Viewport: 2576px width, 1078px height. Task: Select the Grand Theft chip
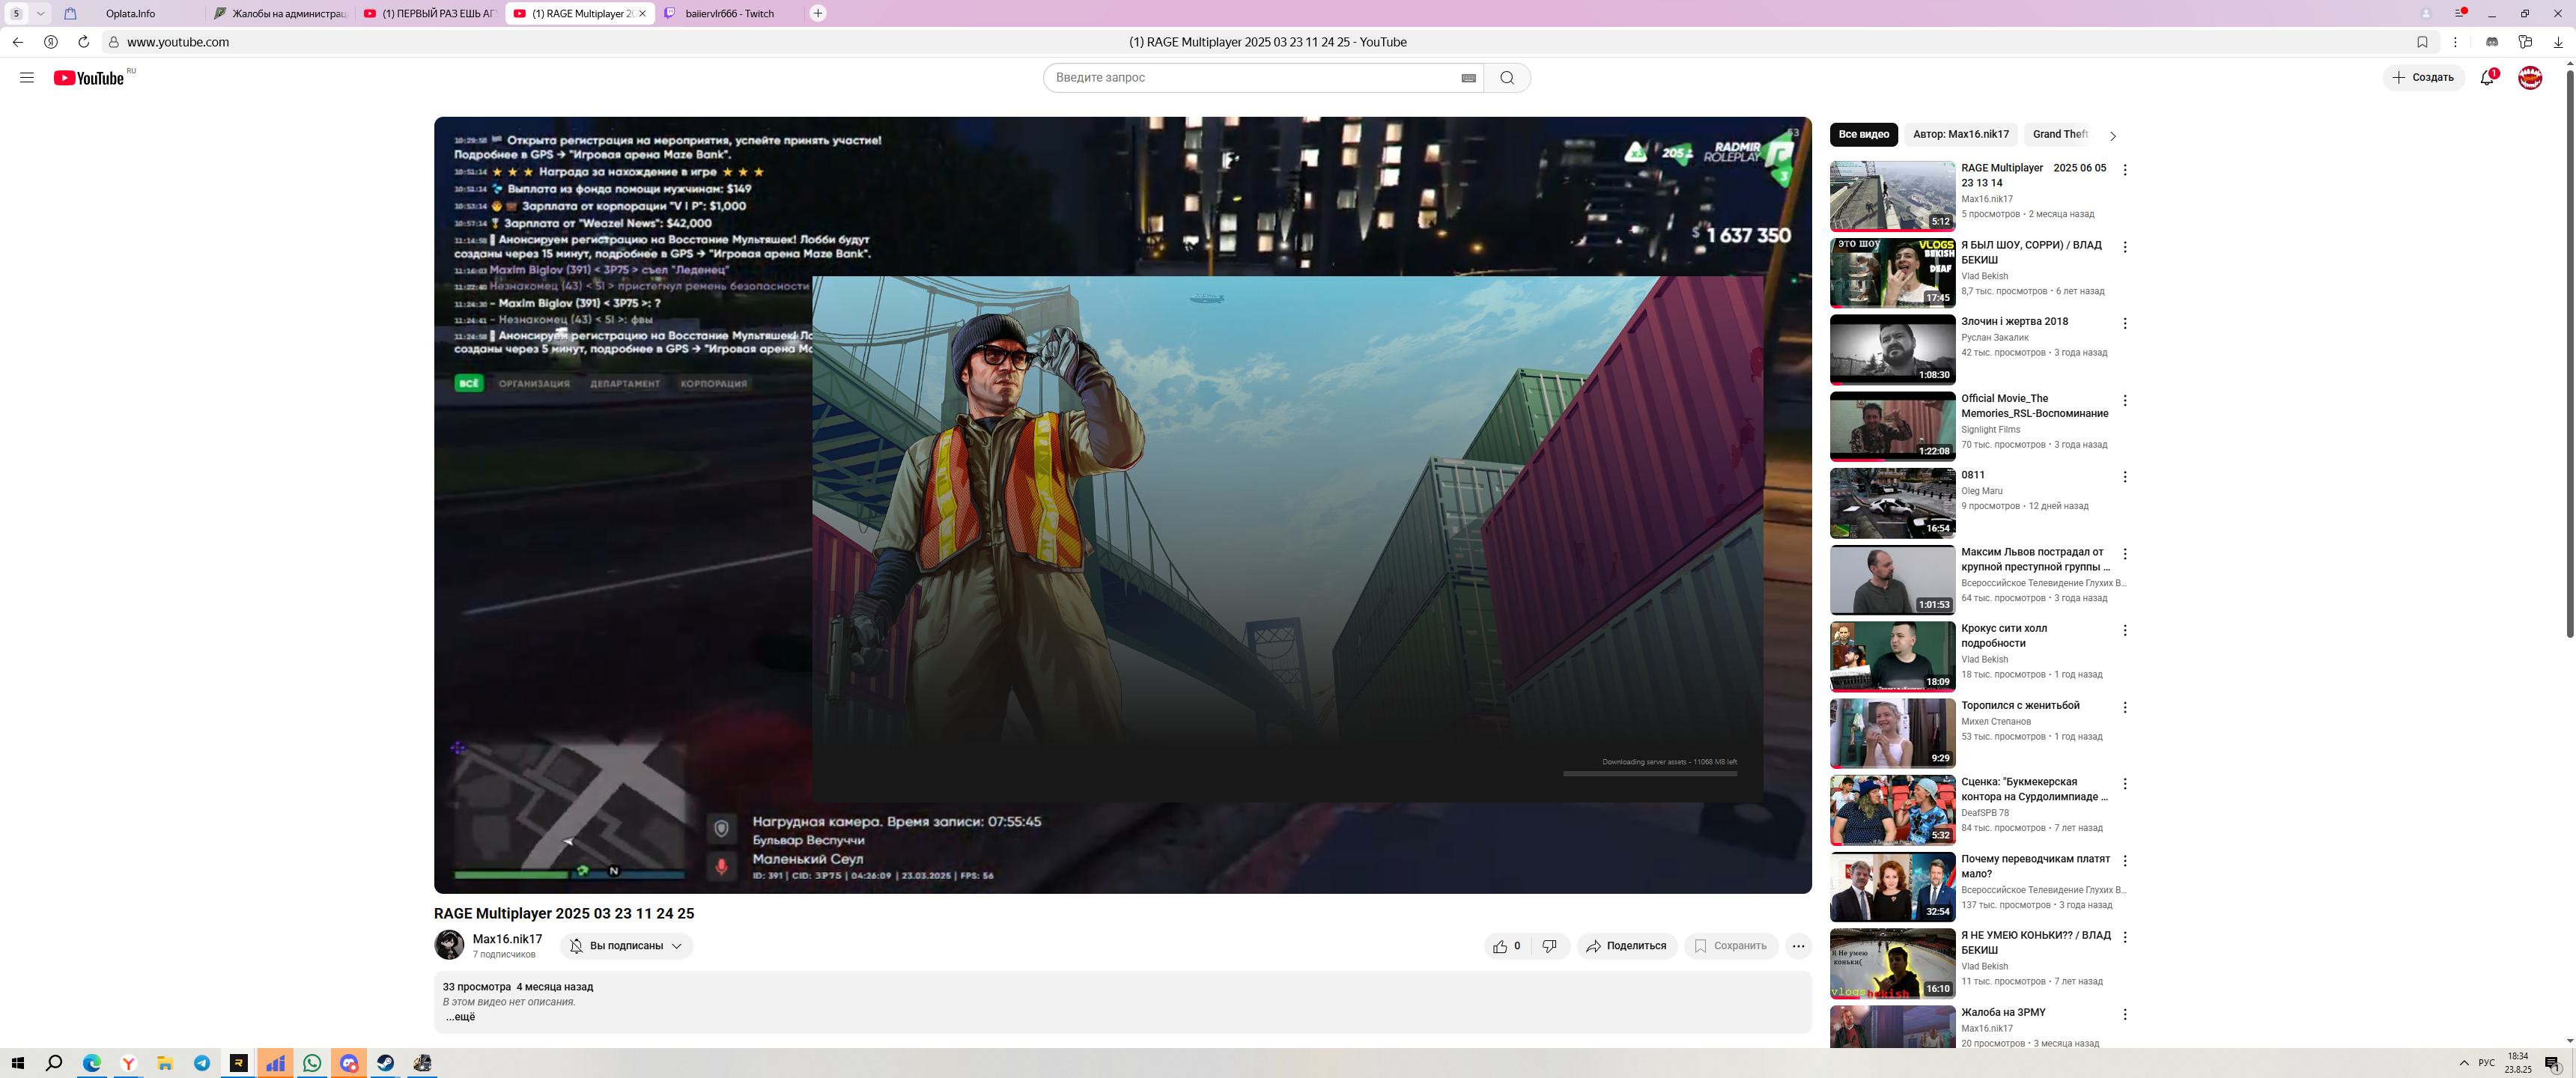[2059, 135]
